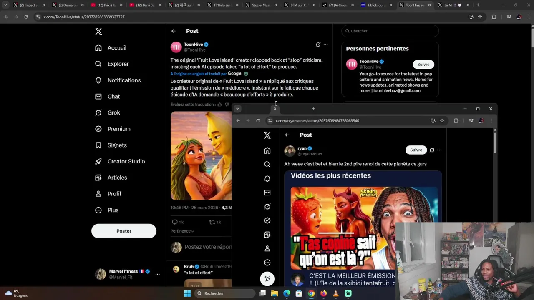Image resolution: width=534 pixels, height=300 pixels.
Task: Switch to the Steevy Mus browser tab
Action: point(262,5)
